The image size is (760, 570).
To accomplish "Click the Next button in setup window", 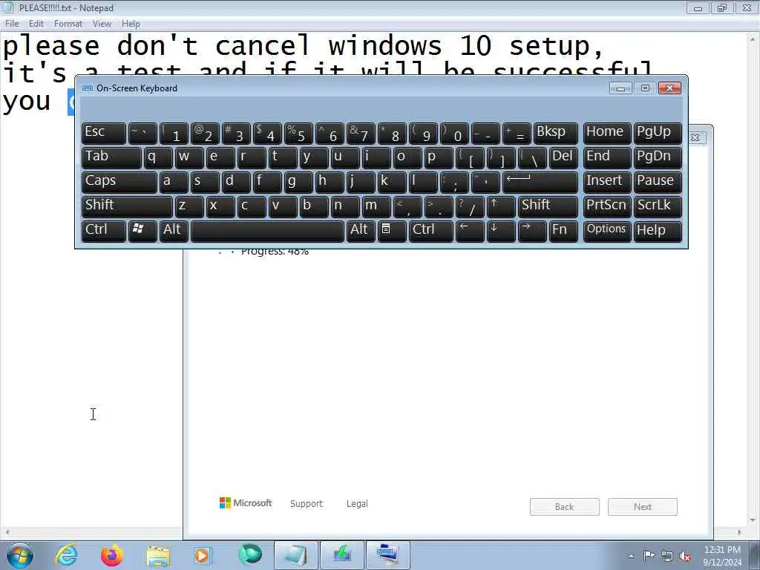I will click(x=642, y=506).
